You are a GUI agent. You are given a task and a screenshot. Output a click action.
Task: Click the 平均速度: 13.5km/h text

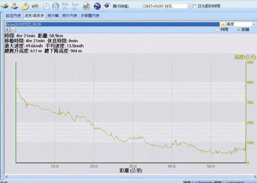click(x=64, y=46)
